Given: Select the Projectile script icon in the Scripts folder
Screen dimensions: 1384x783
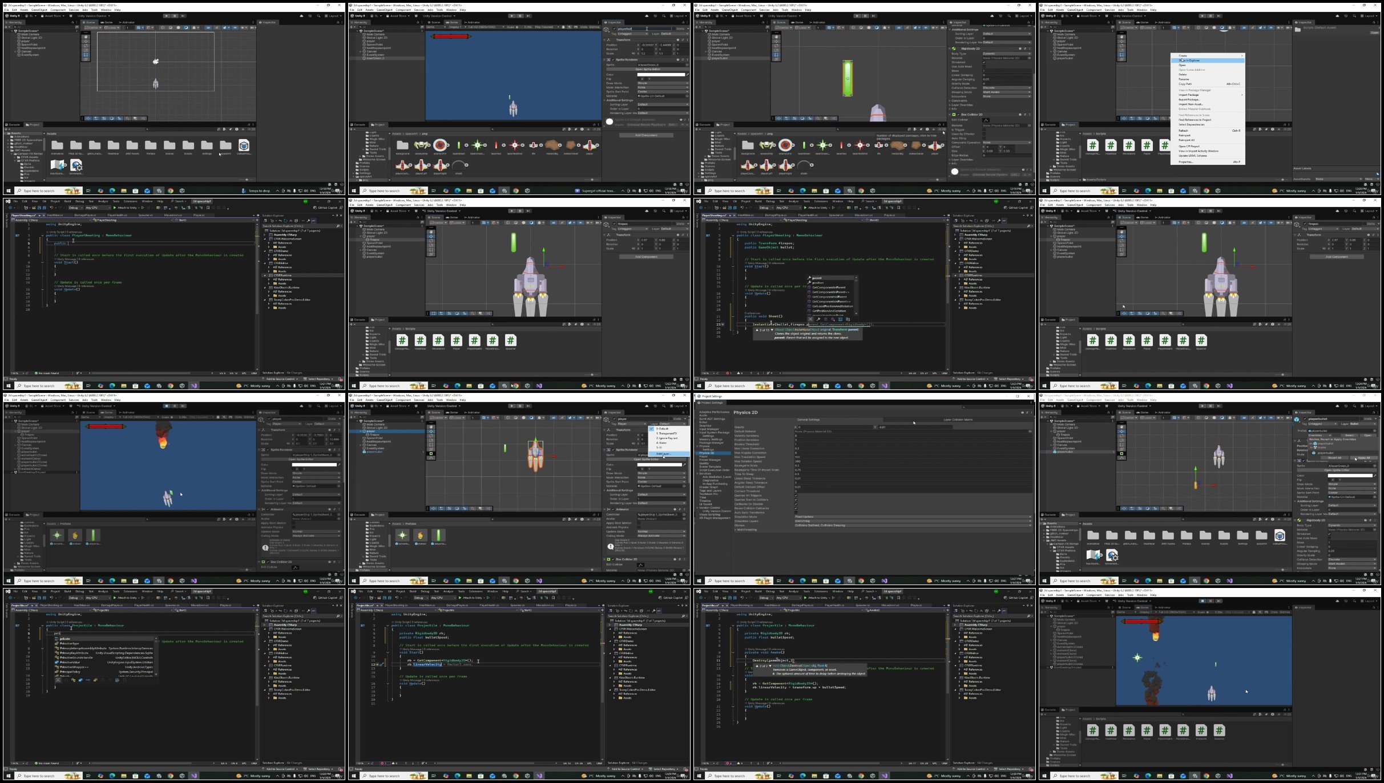Looking at the screenshot, I should coord(1201,731).
